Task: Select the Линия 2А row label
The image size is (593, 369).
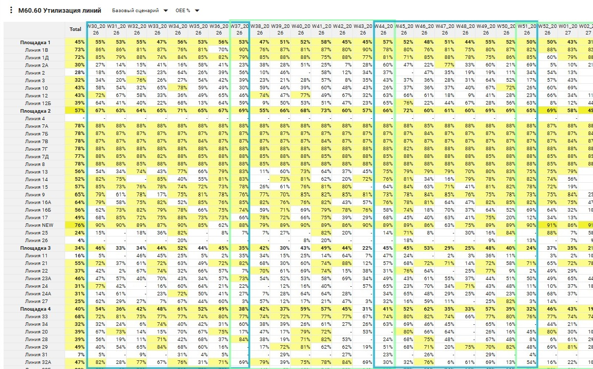Action: [36, 65]
